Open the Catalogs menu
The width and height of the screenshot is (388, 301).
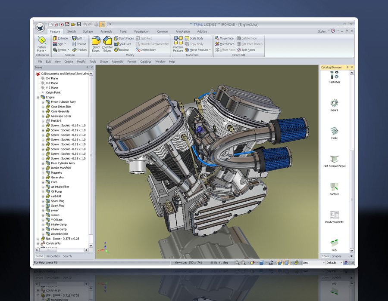pos(146,61)
